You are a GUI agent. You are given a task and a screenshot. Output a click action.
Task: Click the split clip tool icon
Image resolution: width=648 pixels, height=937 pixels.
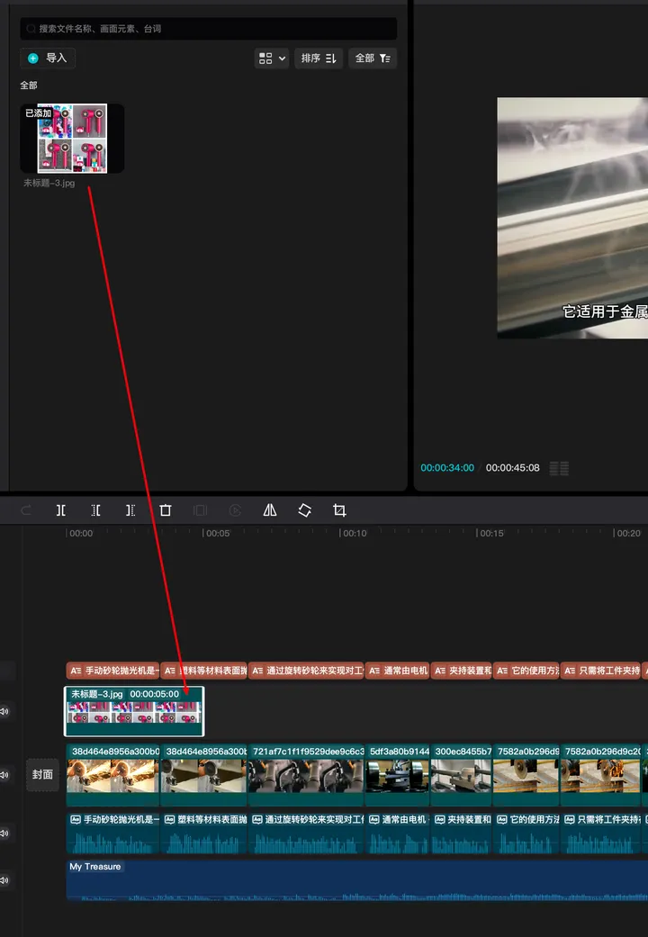click(61, 510)
